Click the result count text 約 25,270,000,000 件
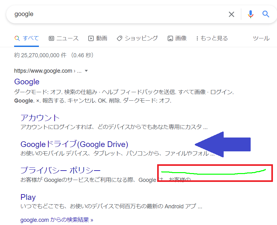The width and height of the screenshot is (277, 225). [40, 55]
